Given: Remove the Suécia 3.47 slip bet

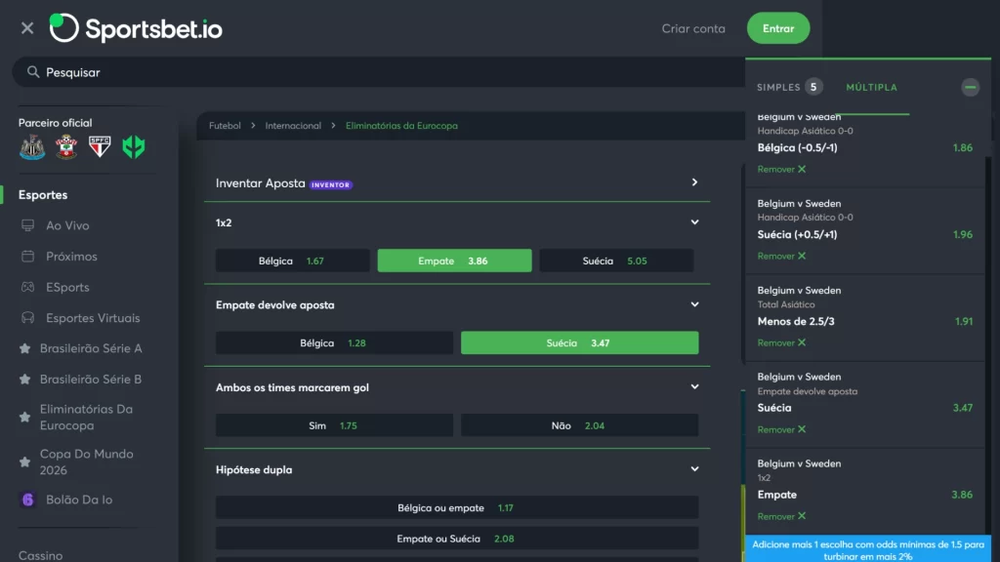Looking at the screenshot, I should (781, 429).
